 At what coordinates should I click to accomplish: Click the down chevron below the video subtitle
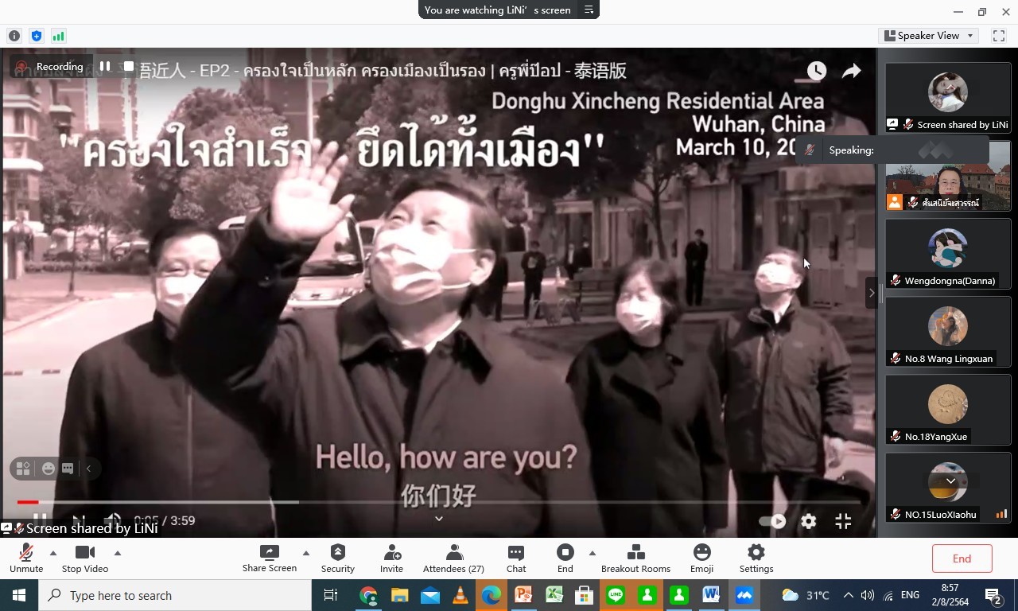click(x=438, y=519)
